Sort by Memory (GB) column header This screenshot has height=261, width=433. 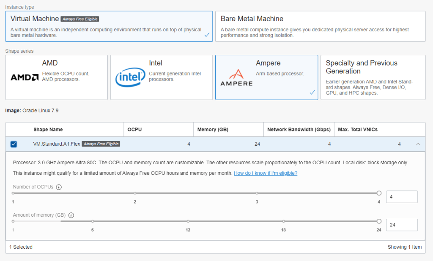(x=214, y=130)
